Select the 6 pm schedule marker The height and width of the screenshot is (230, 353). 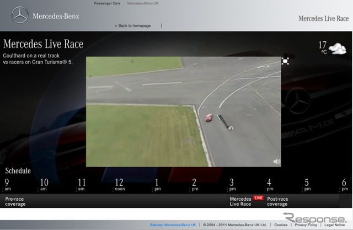tap(344, 185)
